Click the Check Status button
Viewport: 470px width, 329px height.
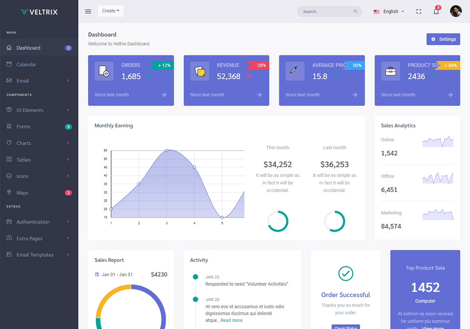[x=346, y=327]
